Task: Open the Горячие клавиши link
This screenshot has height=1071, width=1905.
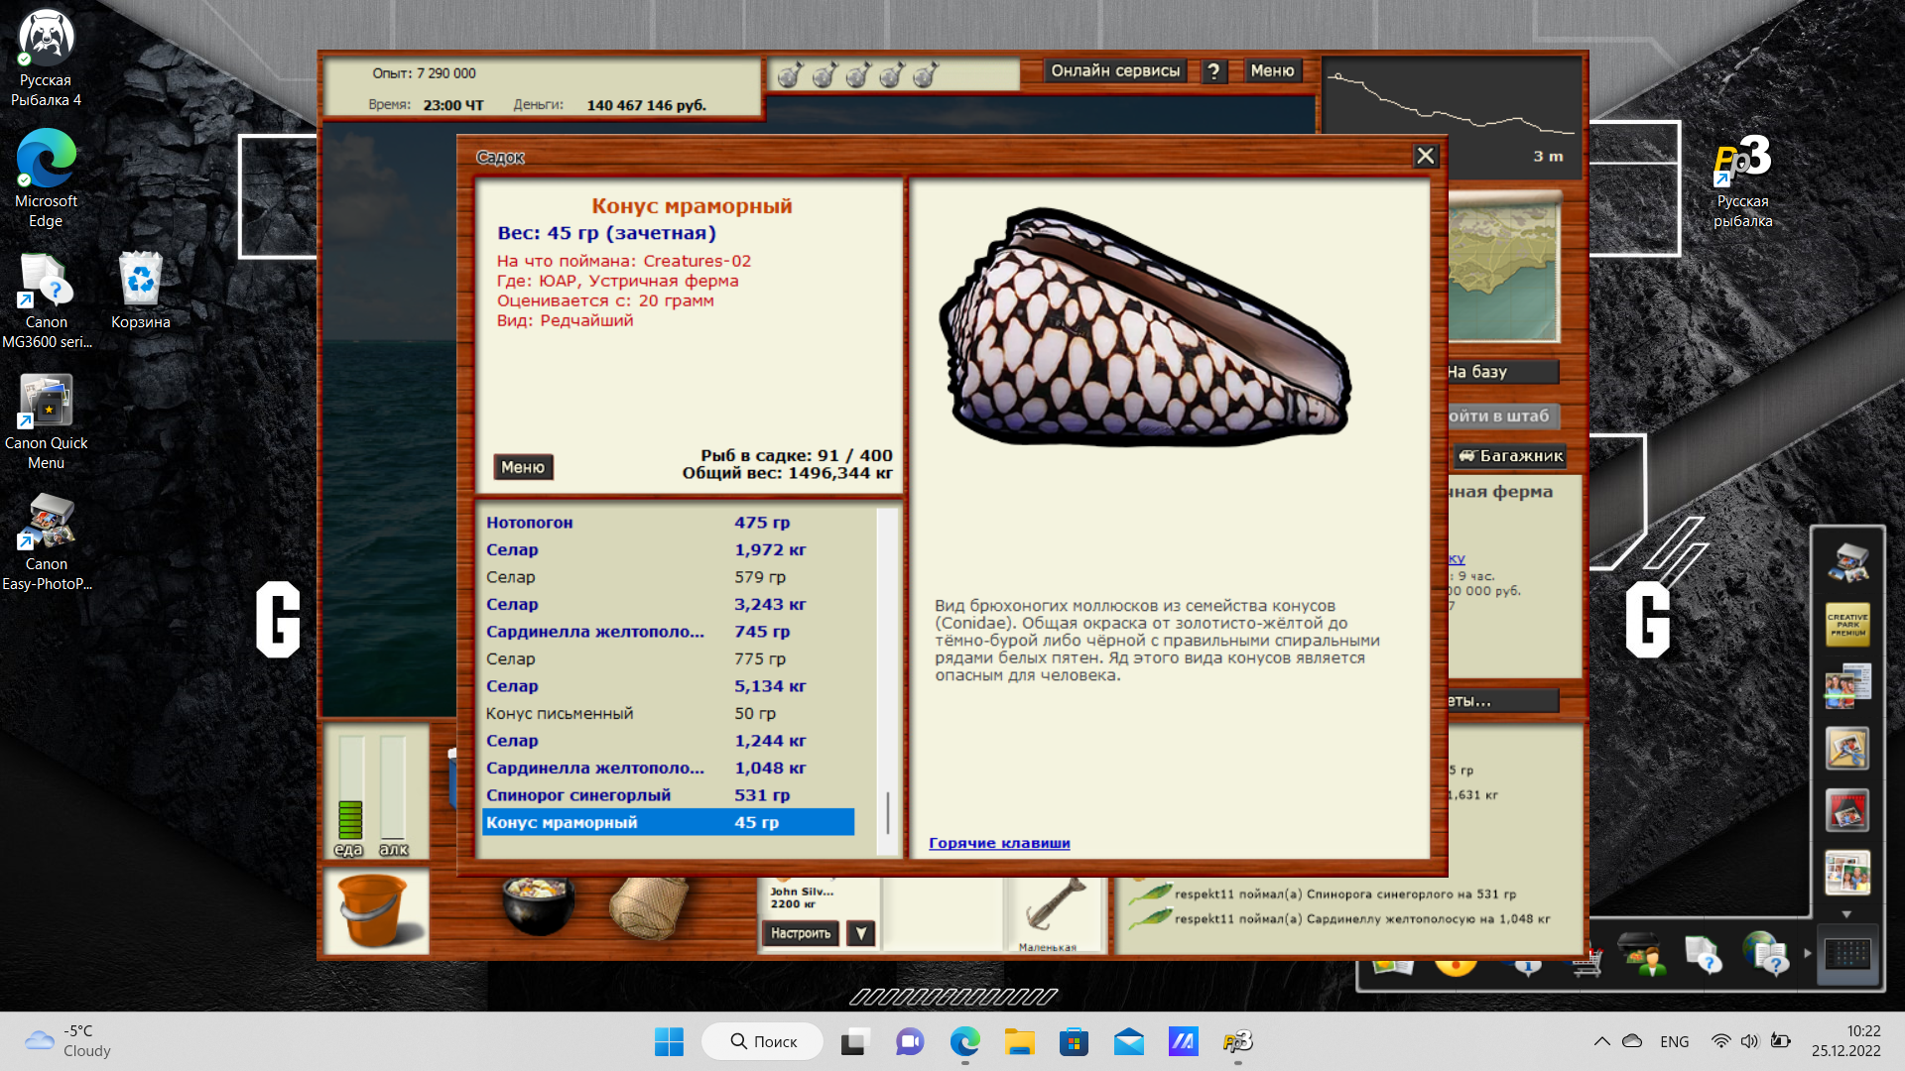Action: tap(999, 843)
